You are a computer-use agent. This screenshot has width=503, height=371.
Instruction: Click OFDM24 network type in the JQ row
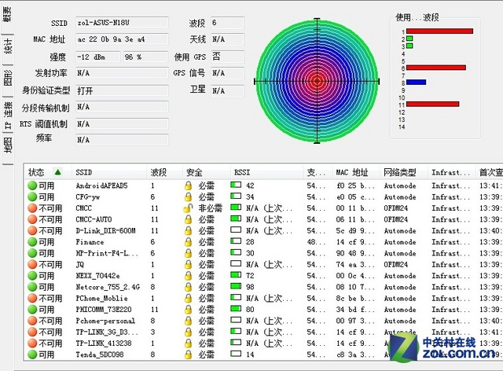click(x=396, y=264)
